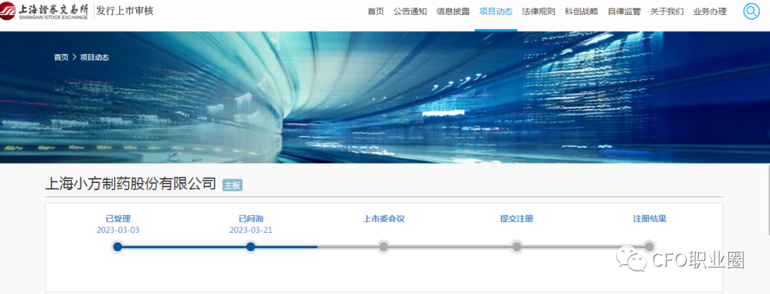770x294 pixels.
Task: Click the date 2023-03-03
Action: pos(118,230)
